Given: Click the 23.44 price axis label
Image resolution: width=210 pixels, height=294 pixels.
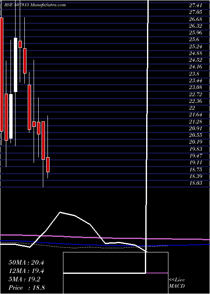Looking at the screenshot, I should point(196,81).
